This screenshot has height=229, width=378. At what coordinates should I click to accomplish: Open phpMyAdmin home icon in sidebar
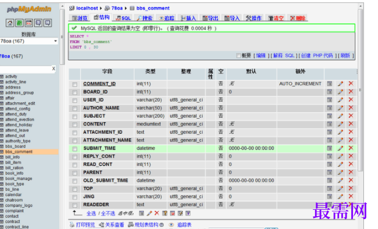click(x=10, y=23)
